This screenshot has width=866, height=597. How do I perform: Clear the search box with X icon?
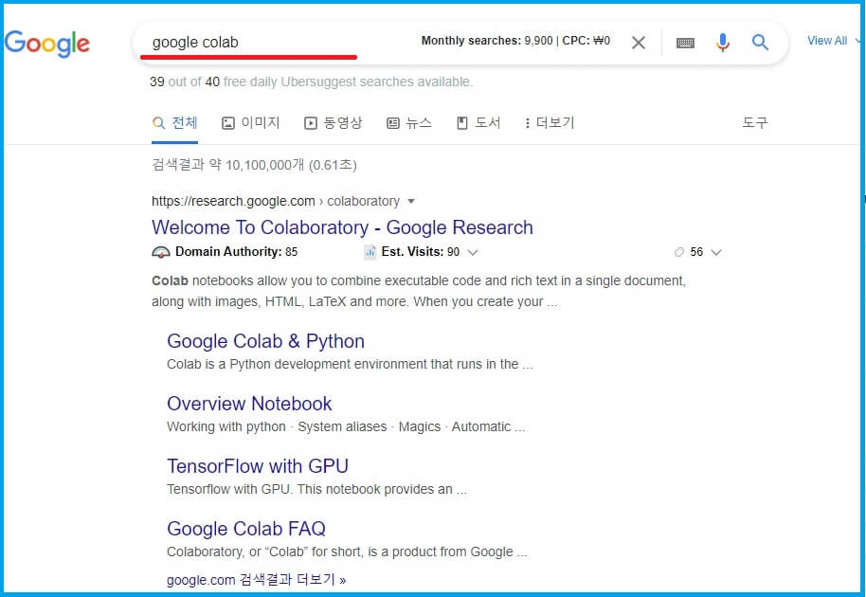pyautogui.click(x=639, y=43)
